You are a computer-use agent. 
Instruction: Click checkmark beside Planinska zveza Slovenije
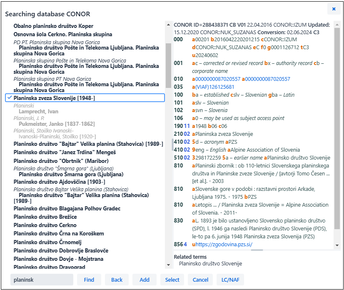click(9, 97)
